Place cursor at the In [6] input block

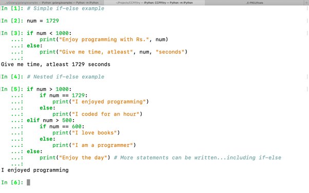pyautogui.click(x=28, y=182)
